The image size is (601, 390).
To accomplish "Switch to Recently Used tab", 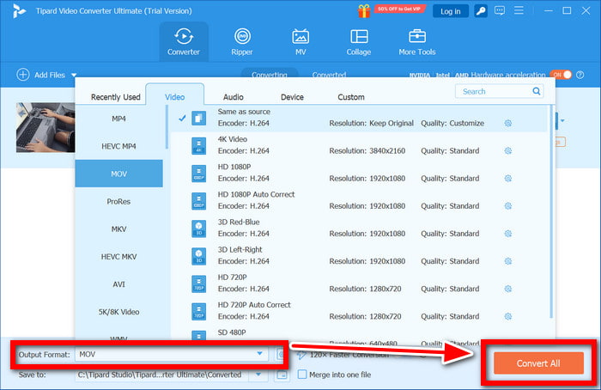I will (115, 97).
